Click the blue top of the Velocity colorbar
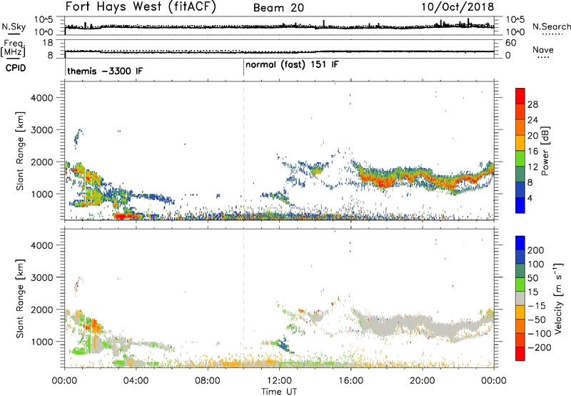Viewport: 571px width, 396px height. point(520,243)
